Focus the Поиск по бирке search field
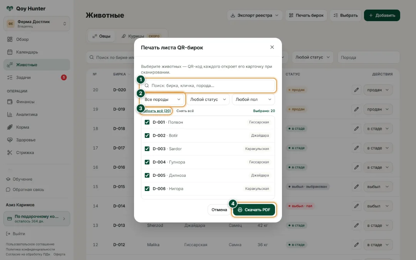416x260 pixels. point(111,57)
